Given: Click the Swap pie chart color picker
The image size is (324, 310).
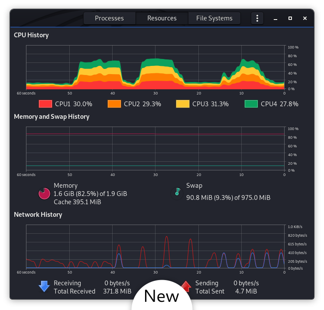Looking at the screenshot, I should click(177, 193).
